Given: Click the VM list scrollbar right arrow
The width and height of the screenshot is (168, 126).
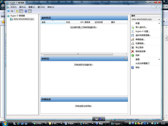Looking at the screenshot, I should [x=126, y=54].
